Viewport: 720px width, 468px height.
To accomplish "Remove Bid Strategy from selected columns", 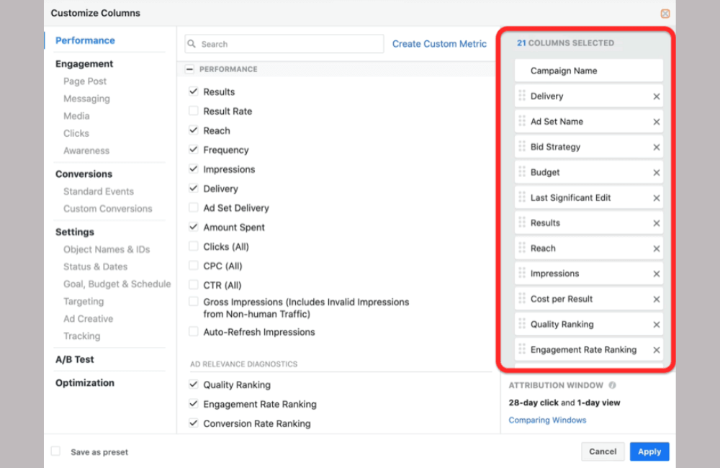I will tap(657, 146).
